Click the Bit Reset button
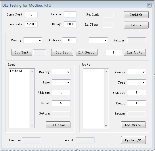 click(87, 52)
